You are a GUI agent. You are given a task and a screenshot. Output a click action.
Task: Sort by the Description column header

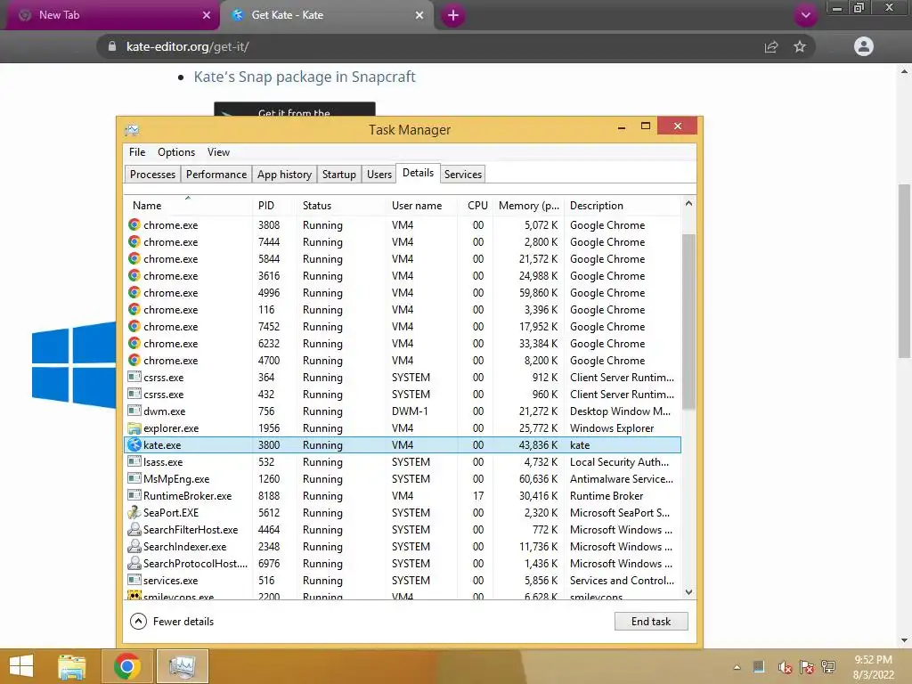623,206
